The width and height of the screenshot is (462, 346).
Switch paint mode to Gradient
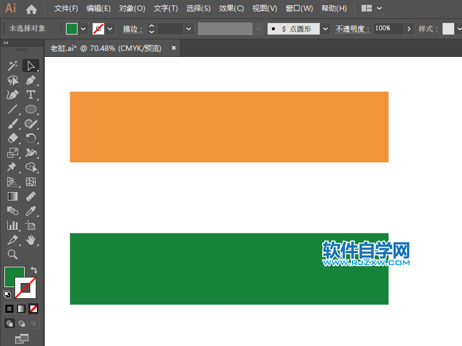(22, 308)
